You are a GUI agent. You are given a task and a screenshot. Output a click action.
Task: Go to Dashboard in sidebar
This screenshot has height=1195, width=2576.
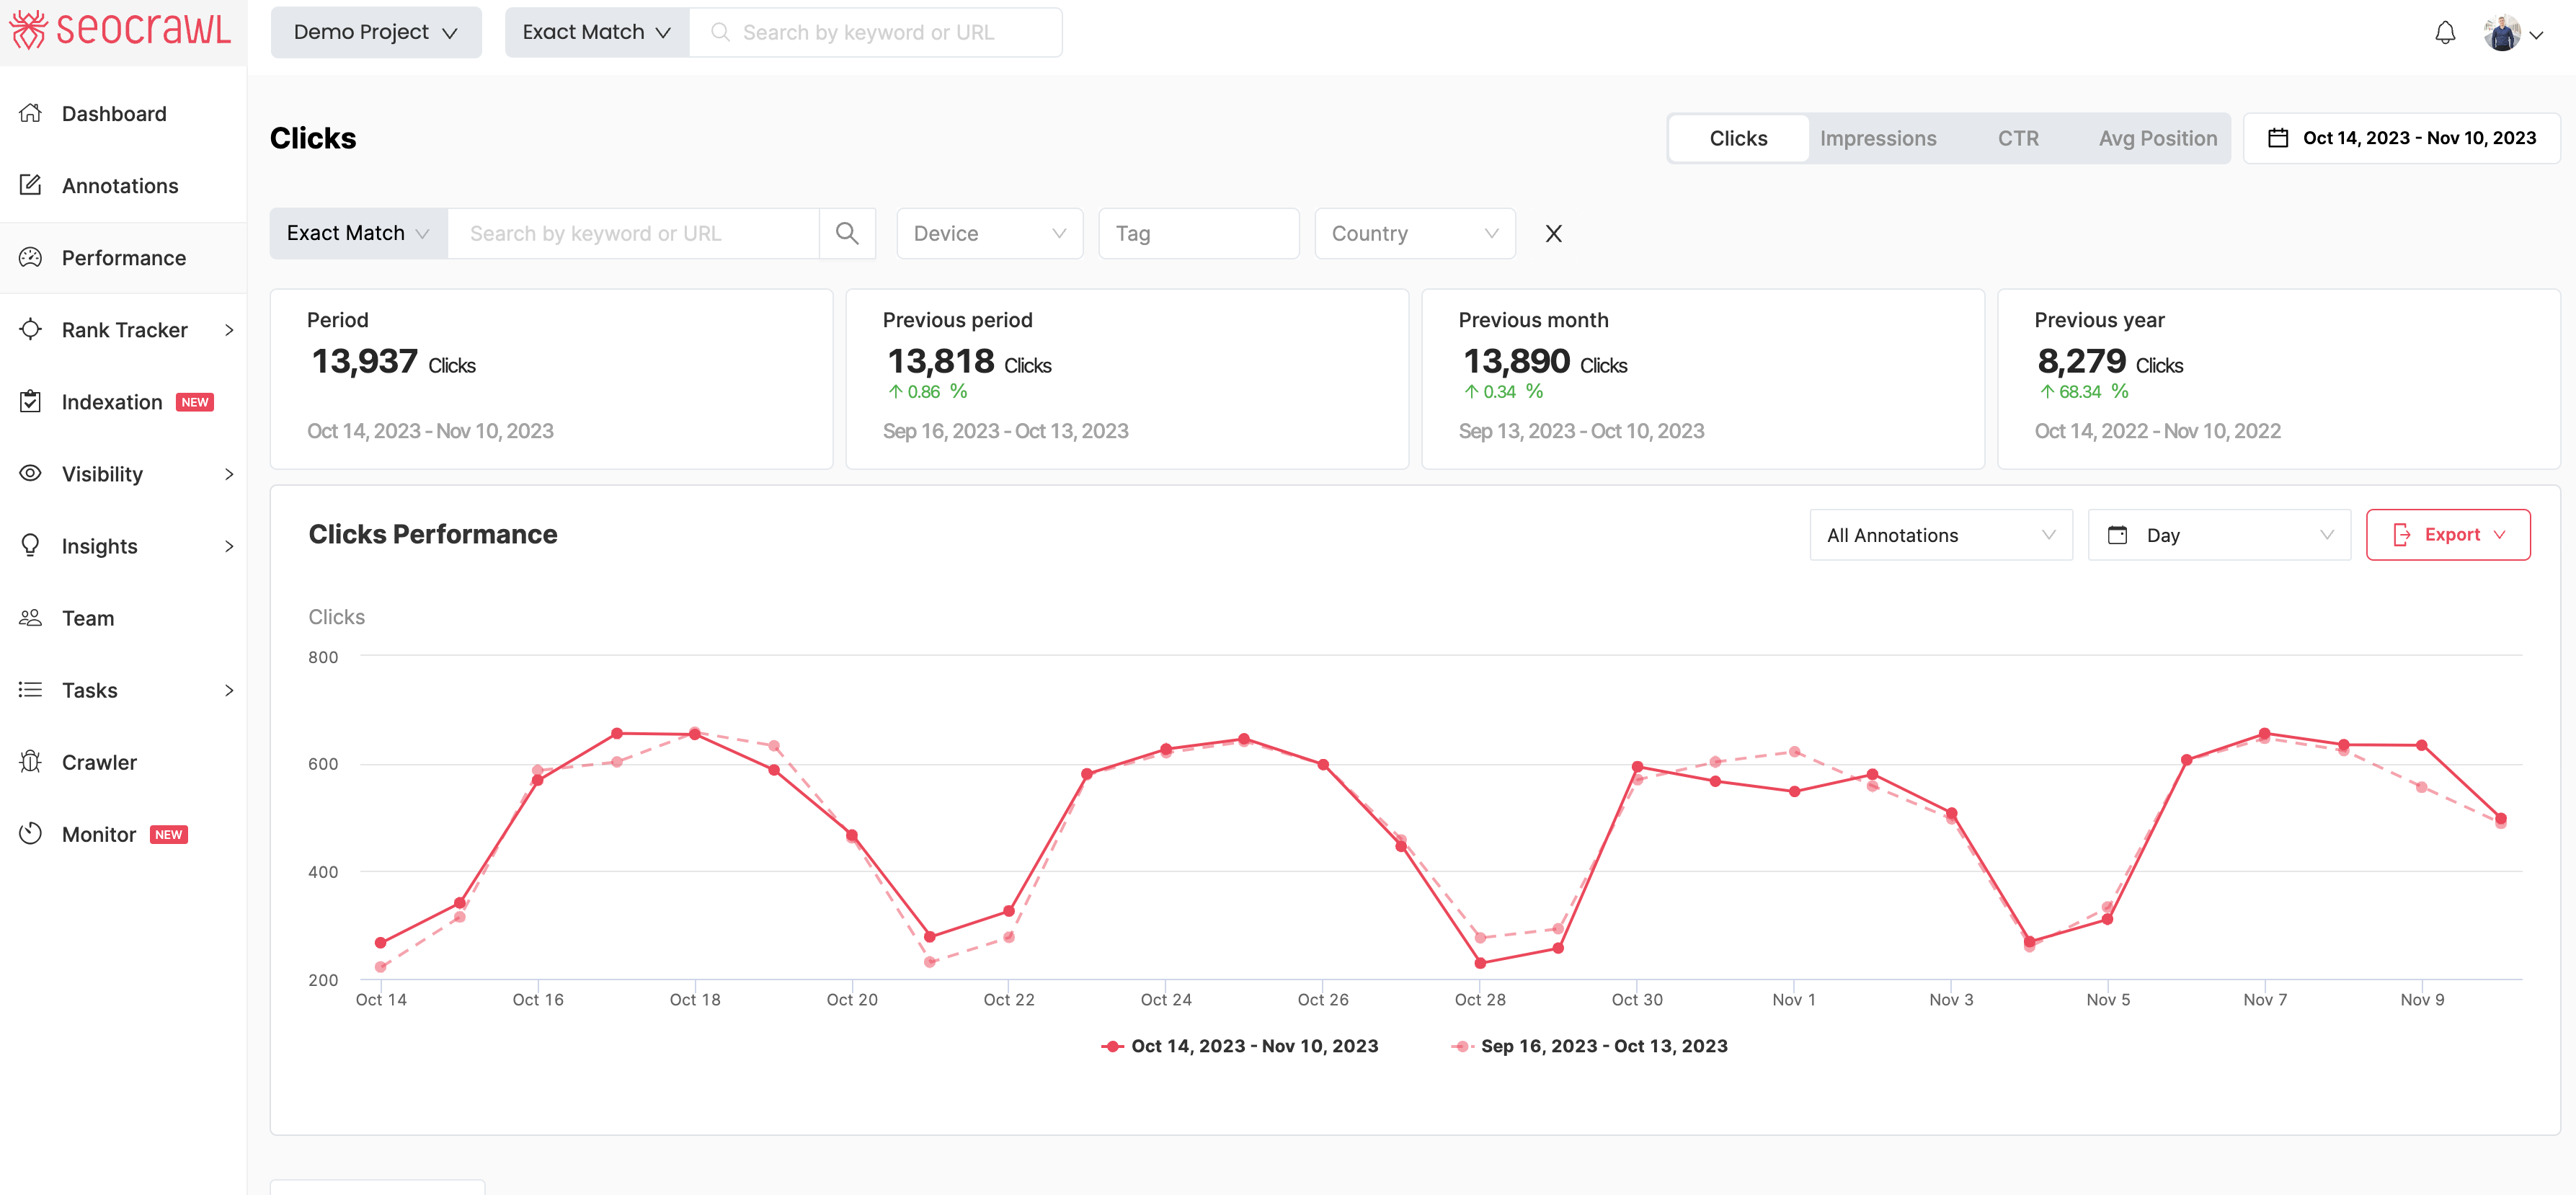123,113
